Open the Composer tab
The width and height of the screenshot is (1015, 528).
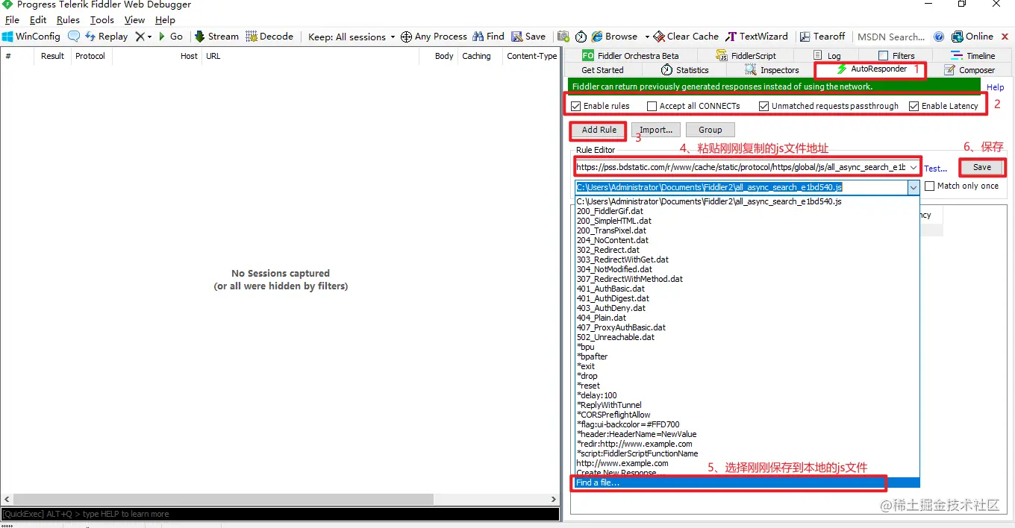pos(969,70)
